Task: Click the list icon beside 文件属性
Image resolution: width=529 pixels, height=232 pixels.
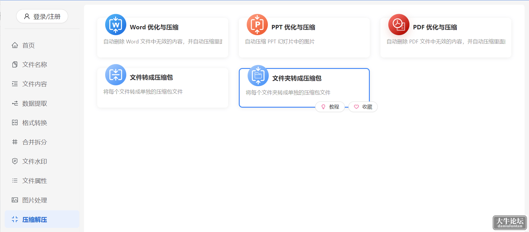Action: coord(15,181)
